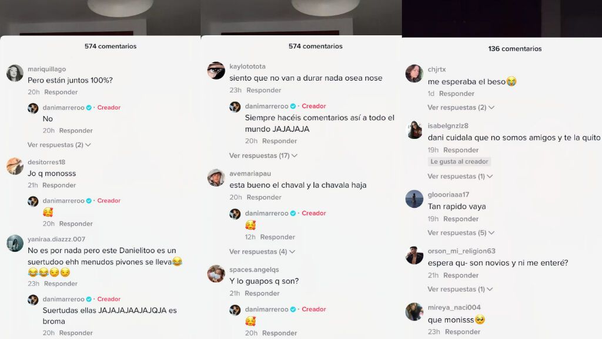Open mariquillago's profile avatar

point(15,73)
